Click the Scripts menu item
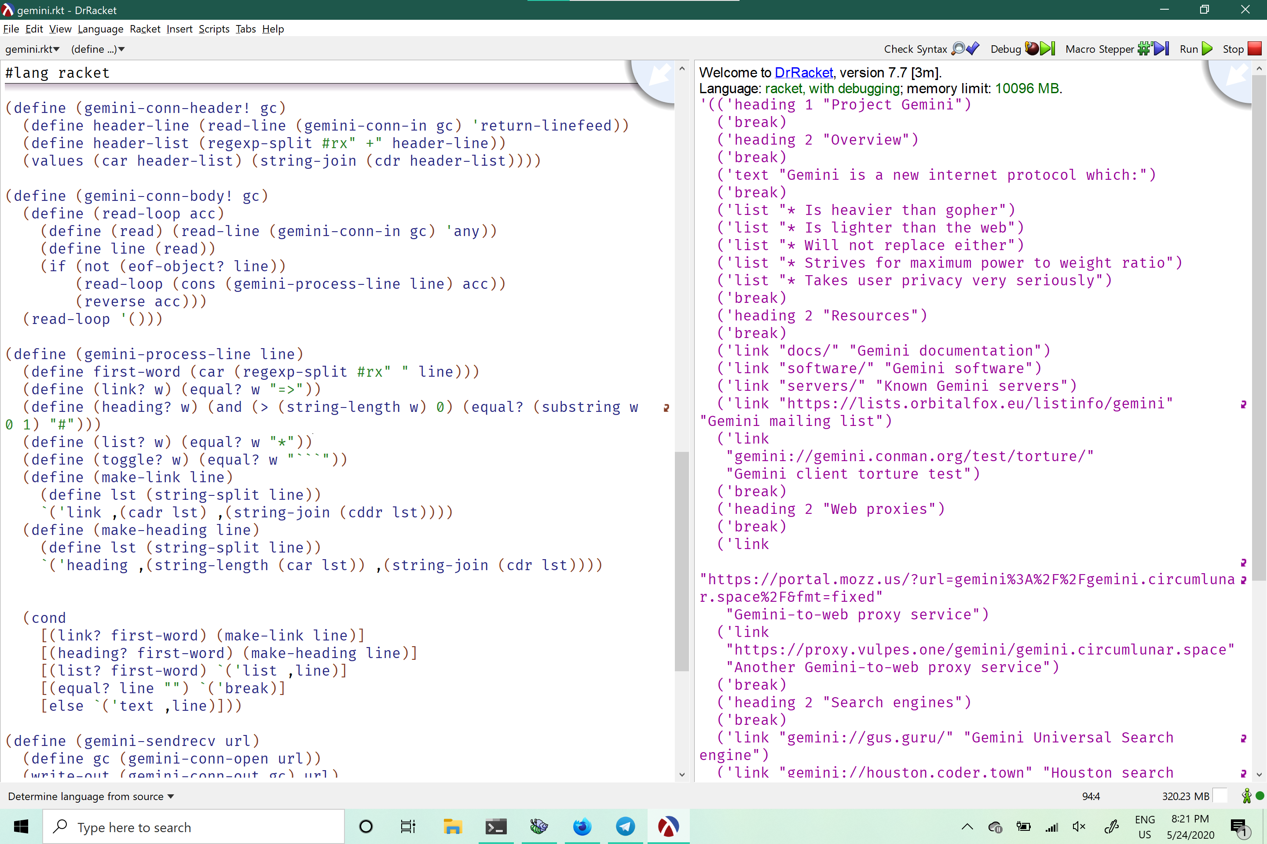 [212, 28]
